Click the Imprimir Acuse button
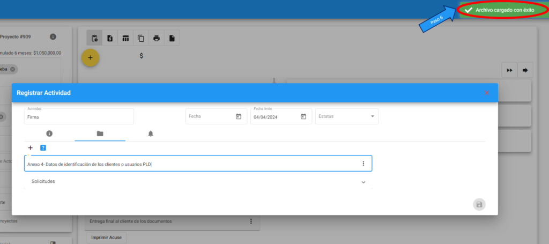This screenshot has height=244, width=549. [107, 238]
